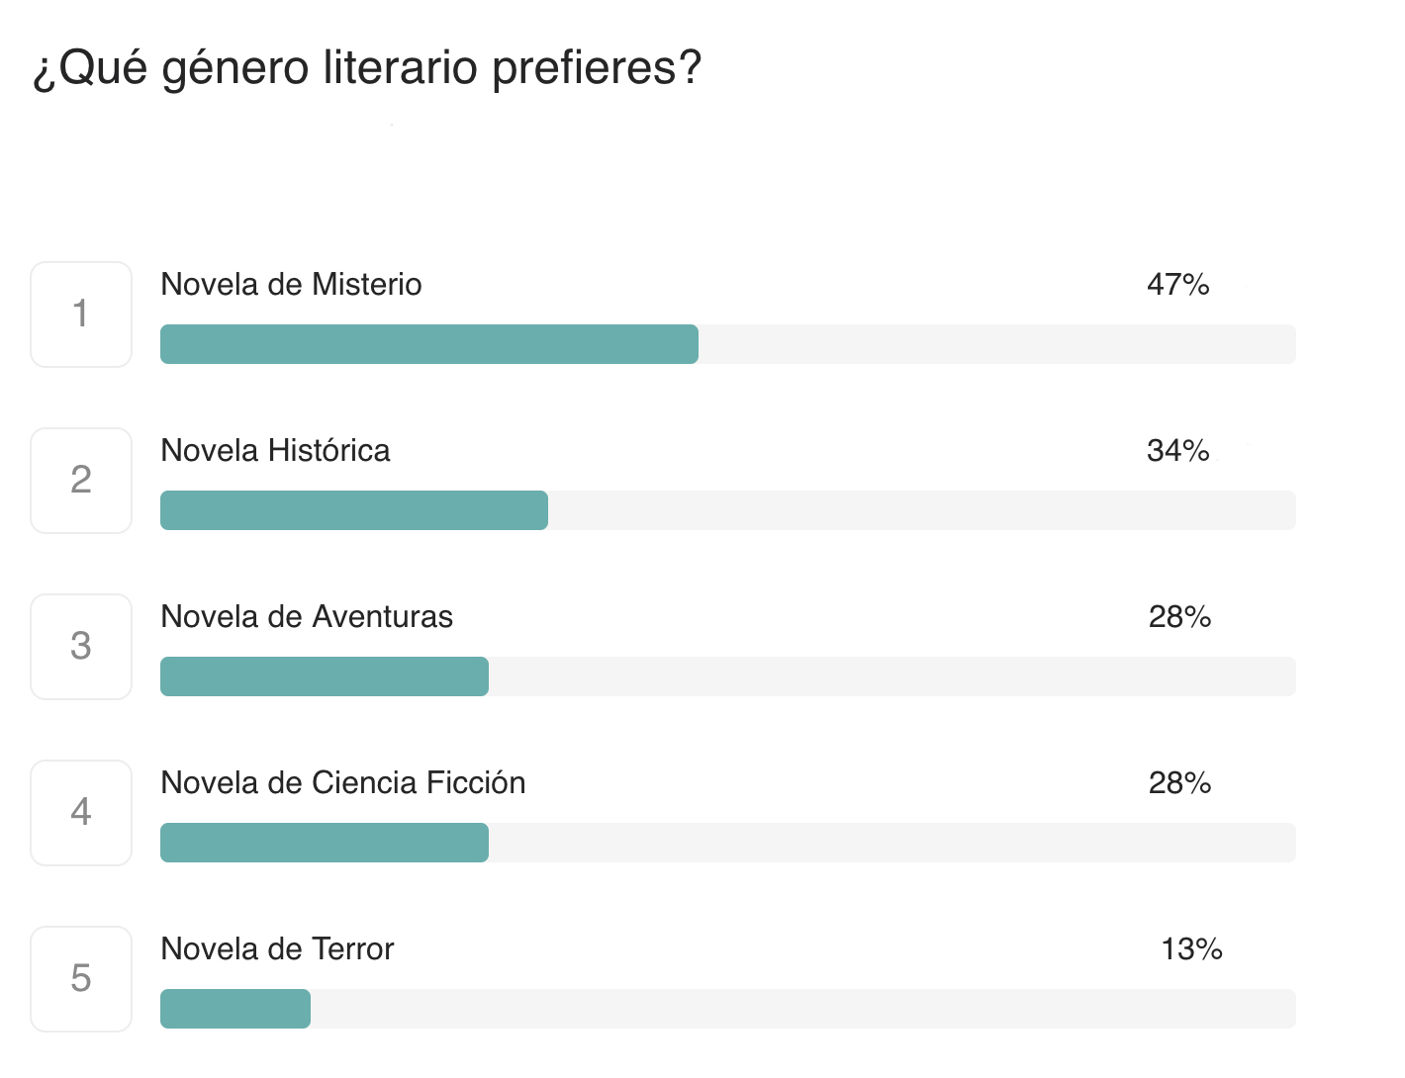1405x1078 pixels.
Task: Click the 13% percentage value
Action: [1191, 949]
